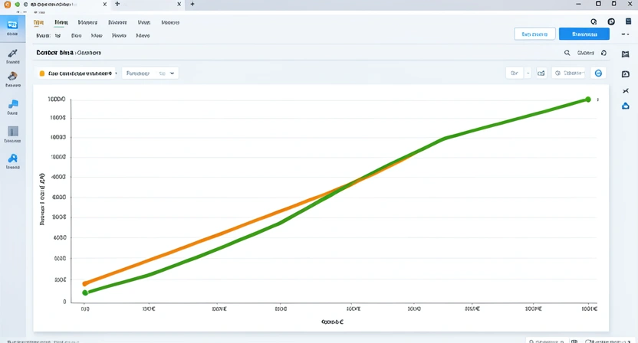Click the blue circle minus icon in chart toolbar
The height and width of the screenshot is (343, 638).
point(598,73)
